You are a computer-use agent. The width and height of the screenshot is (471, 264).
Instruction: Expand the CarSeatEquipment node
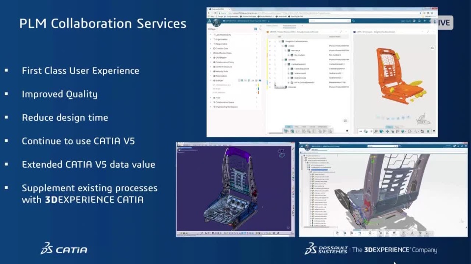288,68
